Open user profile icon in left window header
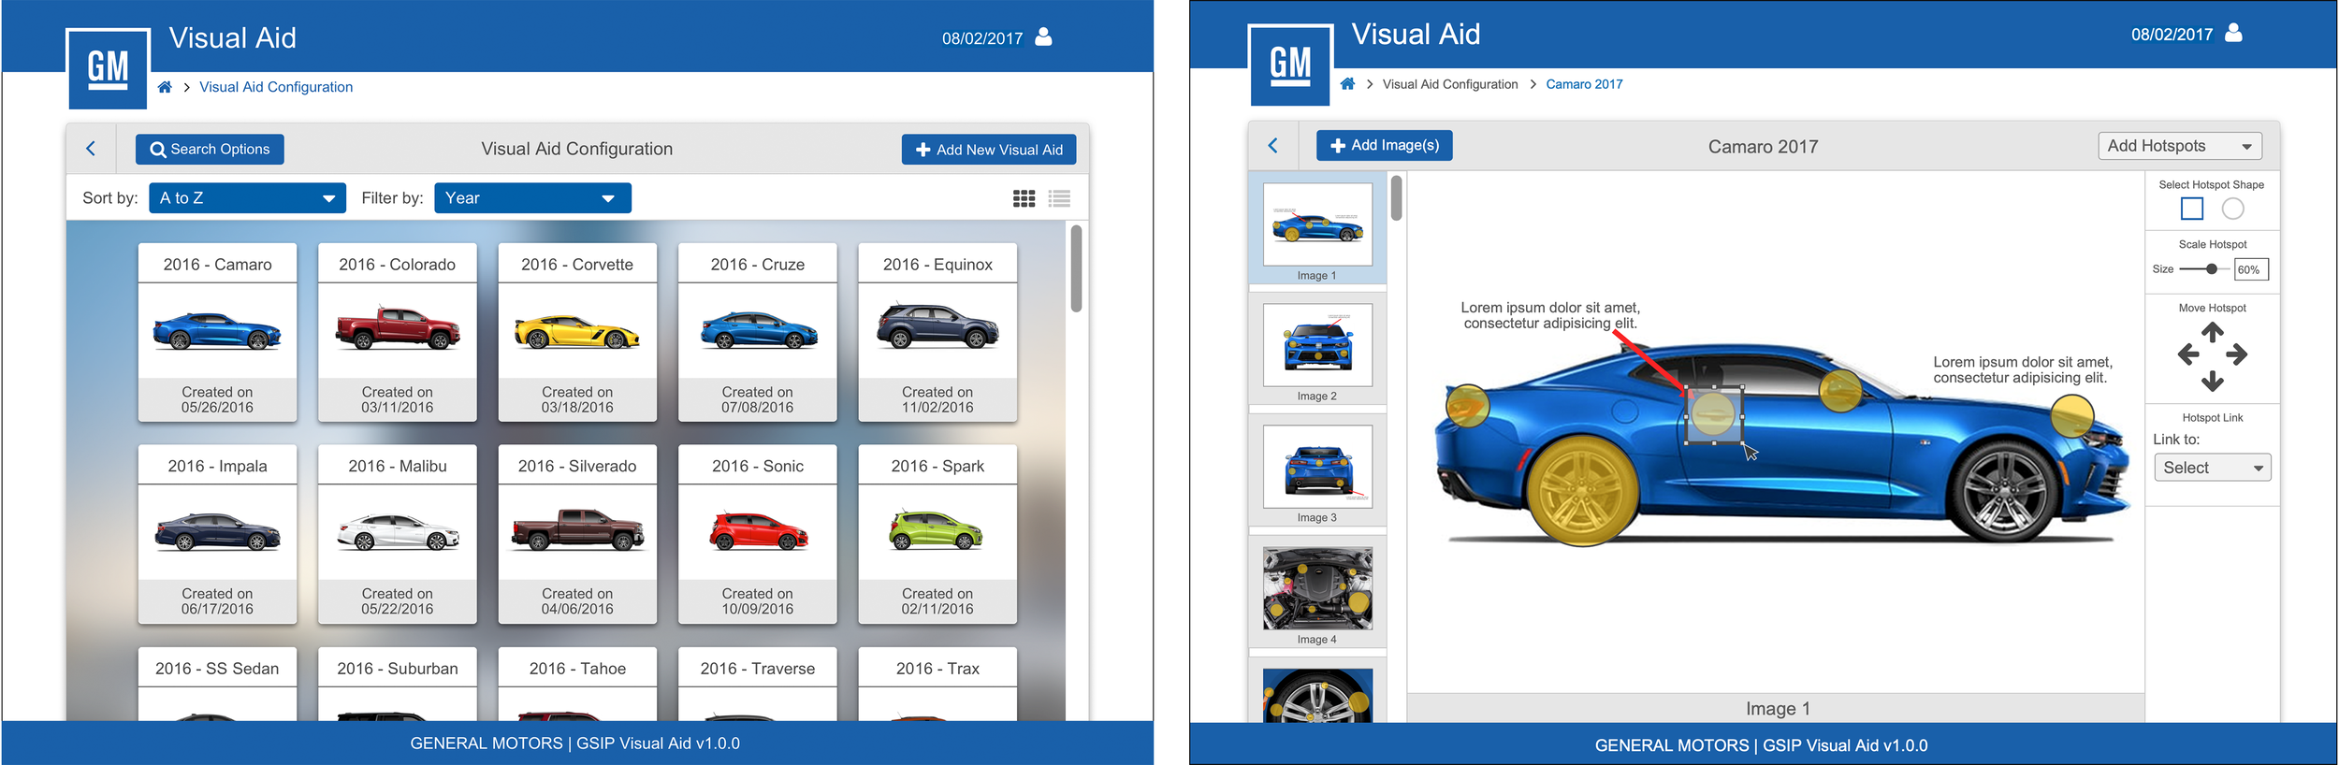This screenshot has width=2339, height=765. coord(1044,37)
